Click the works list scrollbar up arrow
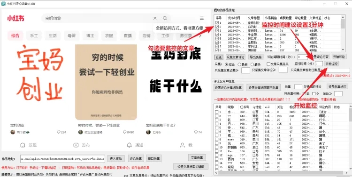 (343, 17)
